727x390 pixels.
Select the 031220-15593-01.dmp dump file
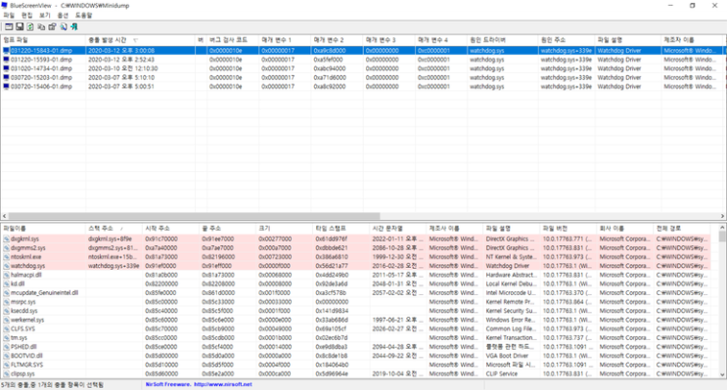point(41,60)
